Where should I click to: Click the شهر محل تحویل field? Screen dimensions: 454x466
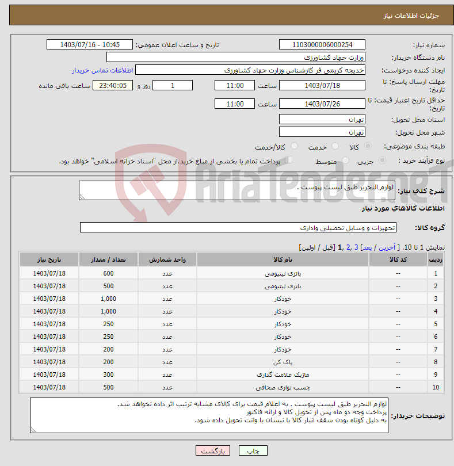(x=322, y=132)
